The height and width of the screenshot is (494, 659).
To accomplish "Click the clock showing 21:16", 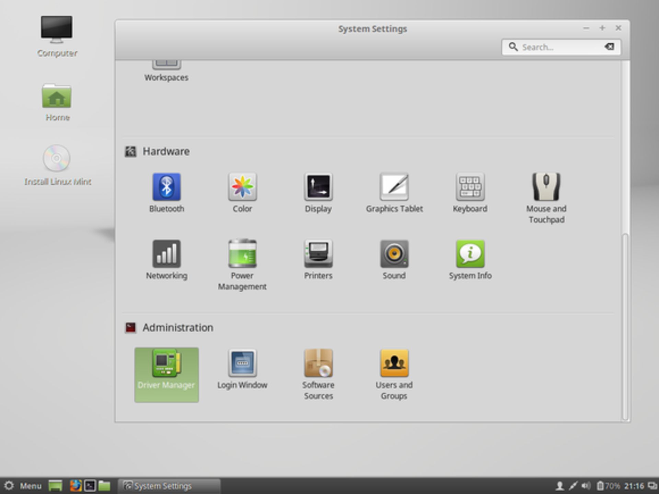I will [x=634, y=486].
